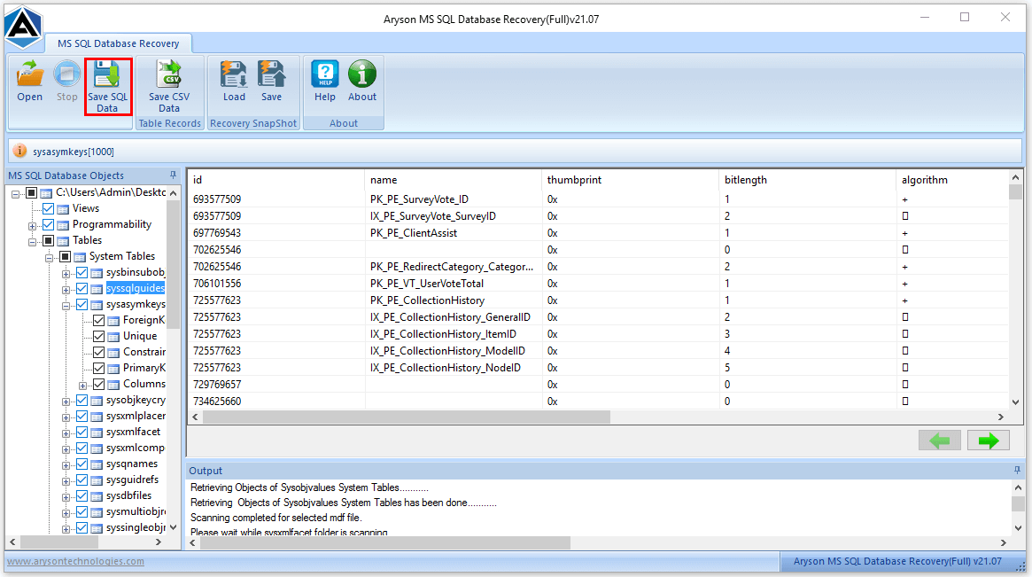Click the Programmability node icon
Image resolution: width=1032 pixels, height=577 pixels.
coord(63,224)
